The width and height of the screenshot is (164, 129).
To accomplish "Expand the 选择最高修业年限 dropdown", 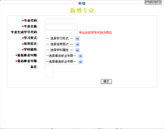I will click(64, 62).
